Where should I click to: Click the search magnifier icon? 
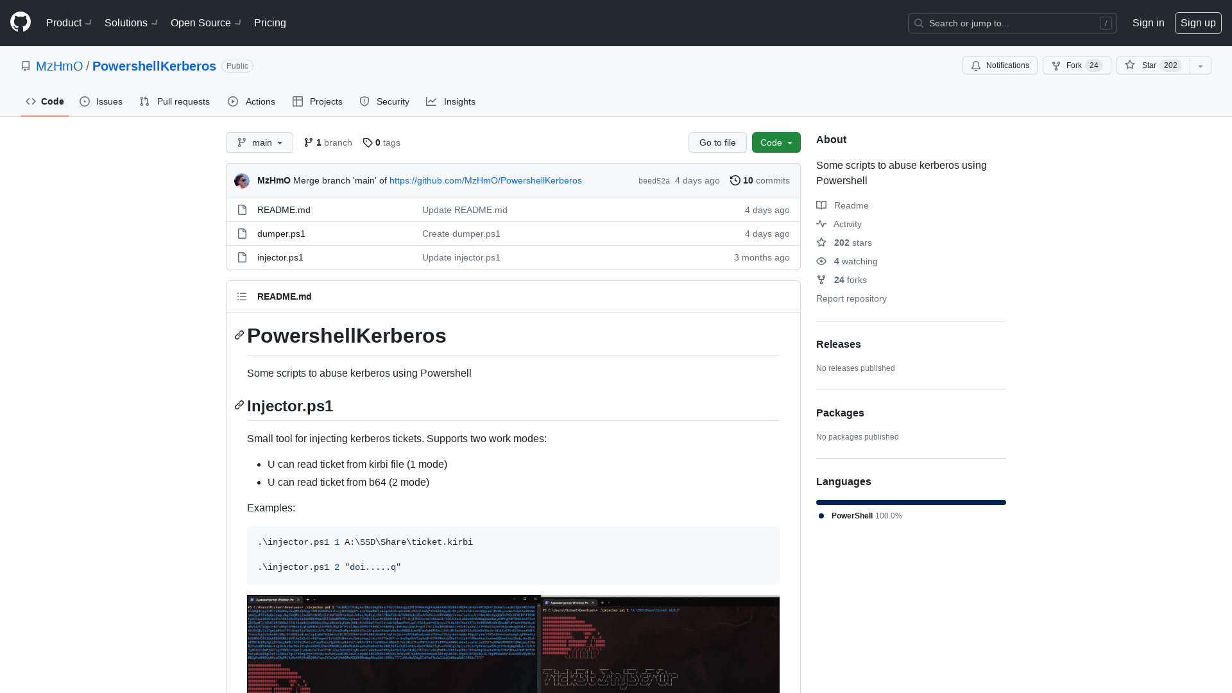click(919, 23)
